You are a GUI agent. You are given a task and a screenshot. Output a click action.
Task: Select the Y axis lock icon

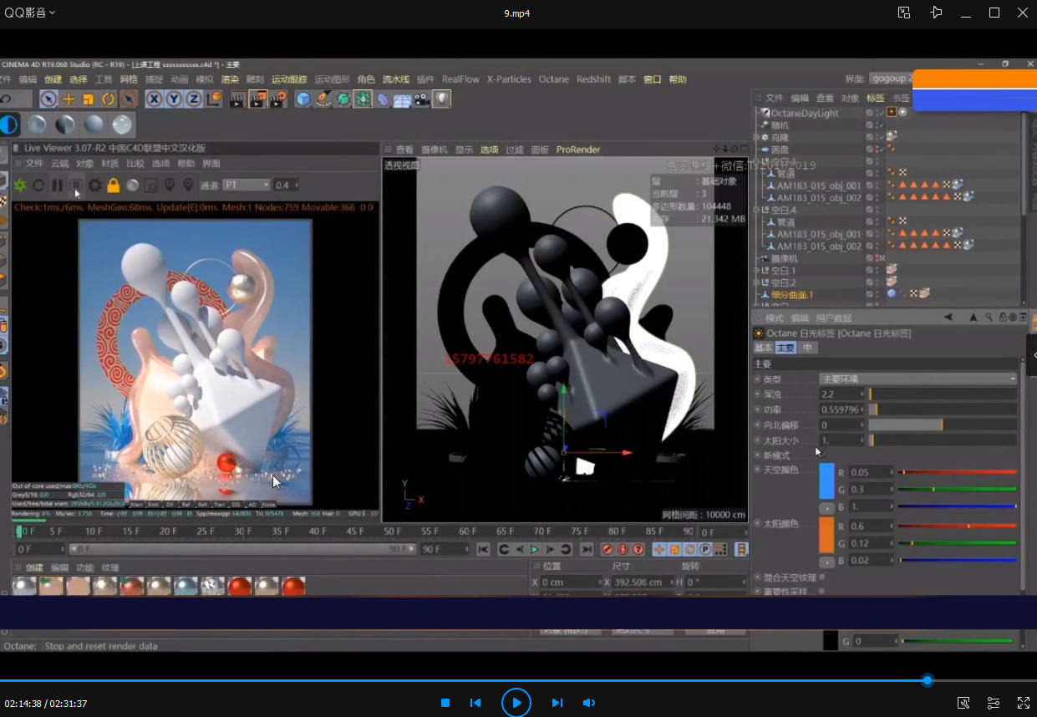coord(174,99)
